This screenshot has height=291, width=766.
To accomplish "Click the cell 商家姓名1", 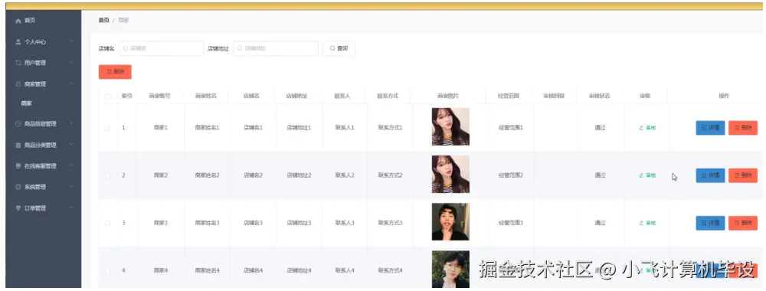I will (x=207, y=128).
